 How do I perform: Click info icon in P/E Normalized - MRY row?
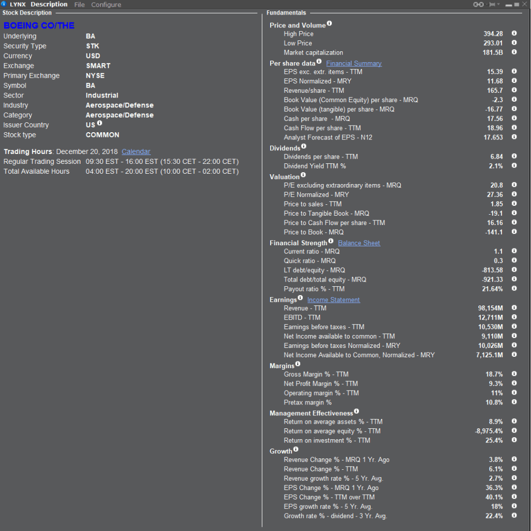pos(514,194)
